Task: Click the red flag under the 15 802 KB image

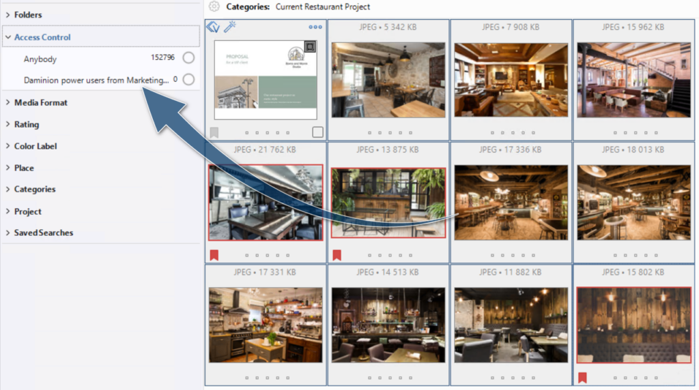Action: click(x=582, y=378)
